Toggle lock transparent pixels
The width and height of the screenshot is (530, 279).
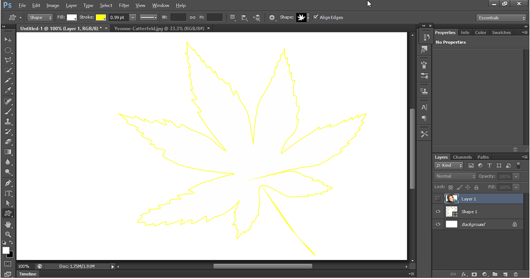(x=451, y=187)
